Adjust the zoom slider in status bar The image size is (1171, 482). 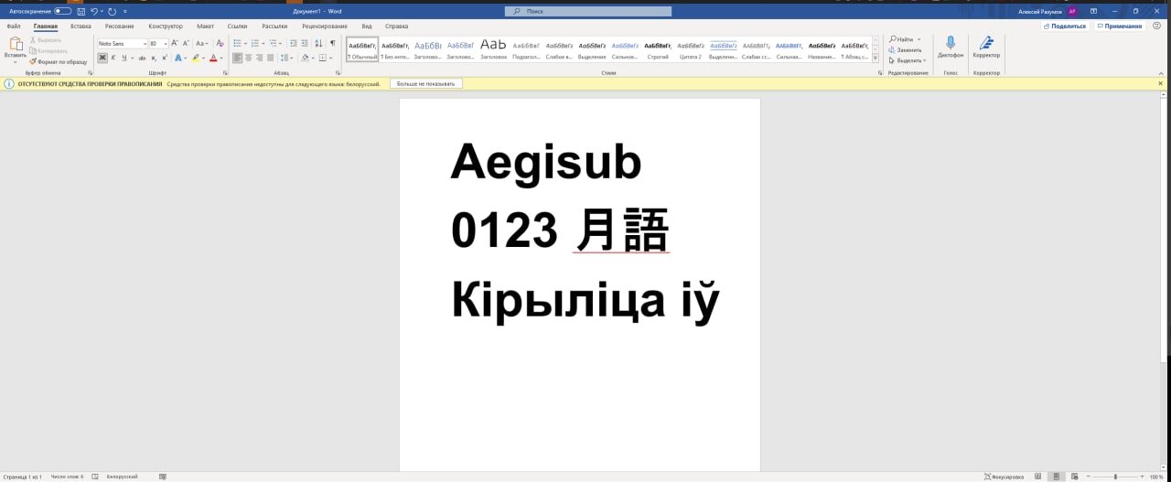1115,477
